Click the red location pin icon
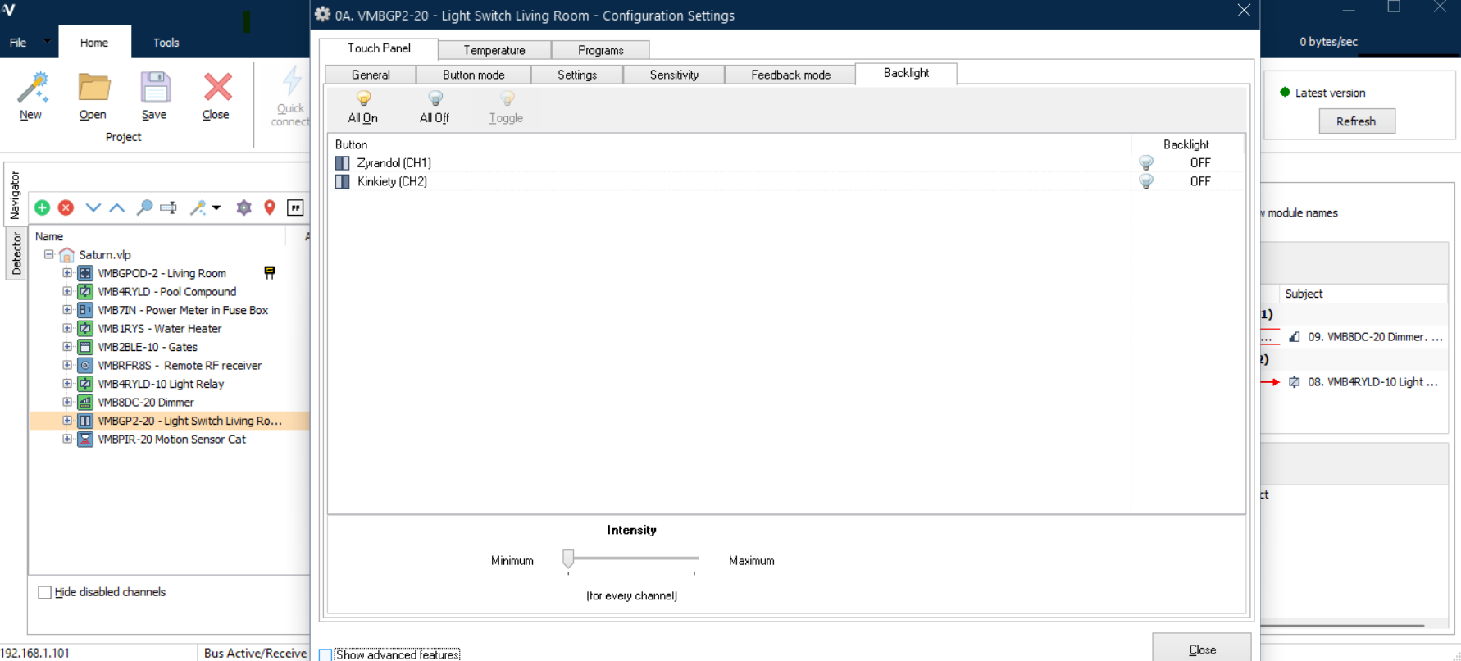Image resolution: width=1461 pixels, height=661 pixels. pyautogui.click(x=270, y=207)
